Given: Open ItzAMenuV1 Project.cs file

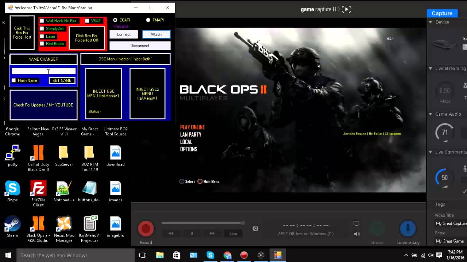Looking at the screenshot, I should click(x=90, y=229).
